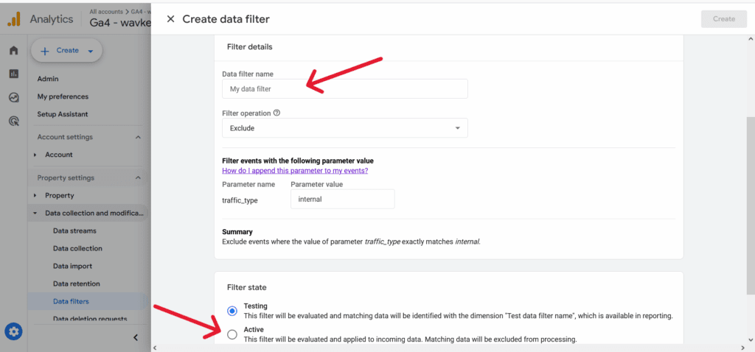Open the Filter operation help icon
Screen dimensions: 755x352
276,113
